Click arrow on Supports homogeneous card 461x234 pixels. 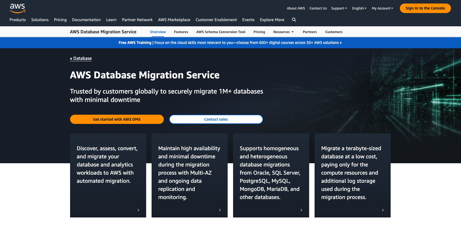(x=301, y=210)
